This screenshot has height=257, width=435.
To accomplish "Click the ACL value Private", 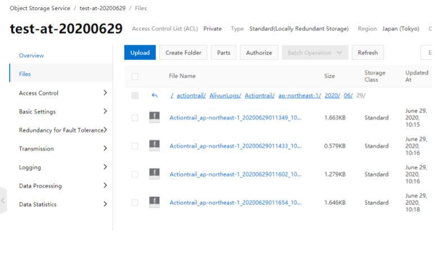I will coord(213,29).
